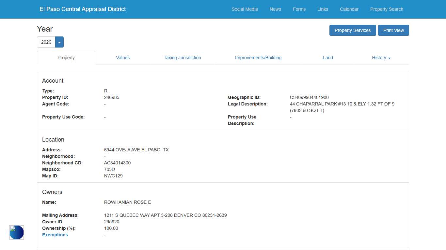Screen dimensions: 446x250
Task: Visit the Links page
Action: point(323,9)
